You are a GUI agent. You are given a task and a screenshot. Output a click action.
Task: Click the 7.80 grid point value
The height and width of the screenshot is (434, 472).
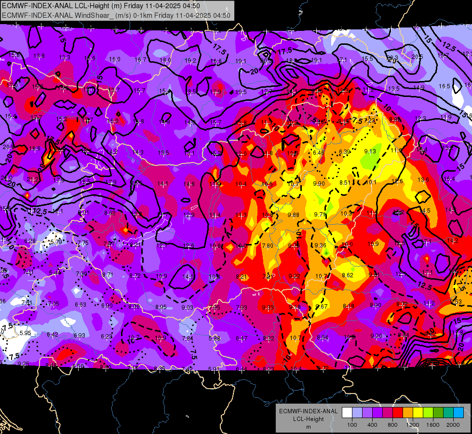[267, 246]
